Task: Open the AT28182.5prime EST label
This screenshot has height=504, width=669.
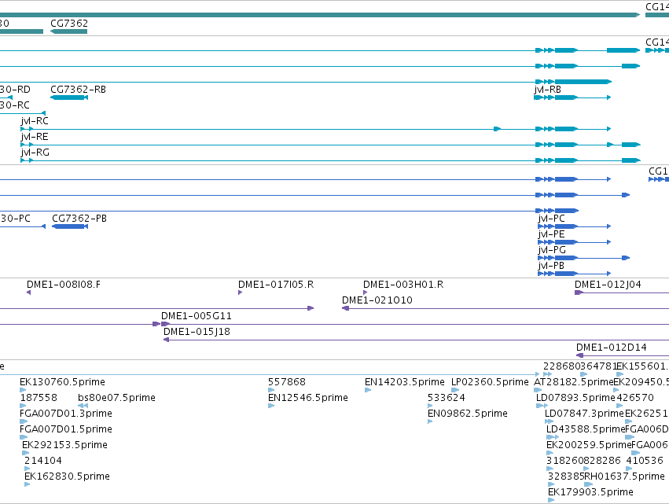Action: click(573, 382)
